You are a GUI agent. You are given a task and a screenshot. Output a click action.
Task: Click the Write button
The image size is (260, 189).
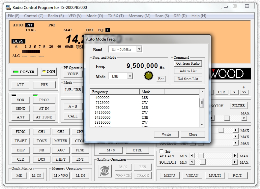(166, 134)
